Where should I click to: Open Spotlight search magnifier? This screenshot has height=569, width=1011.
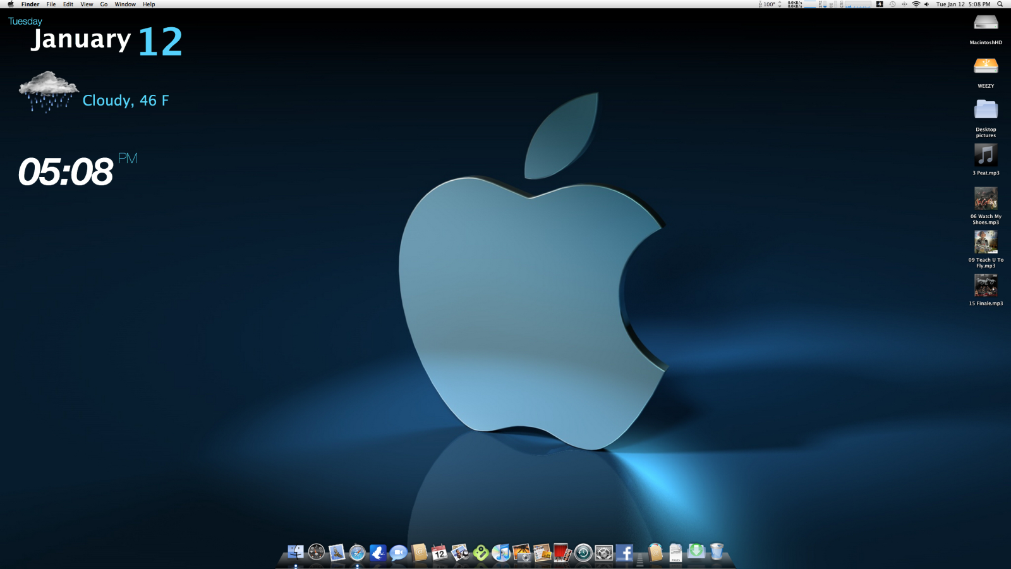1000,4
